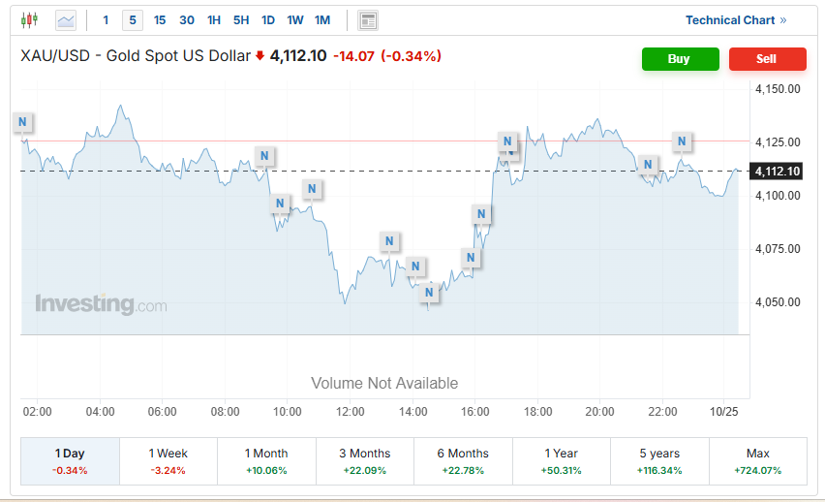Select the 1 minute interval
Viewport: 825px width, 502px height.
[x=107, y=19]
